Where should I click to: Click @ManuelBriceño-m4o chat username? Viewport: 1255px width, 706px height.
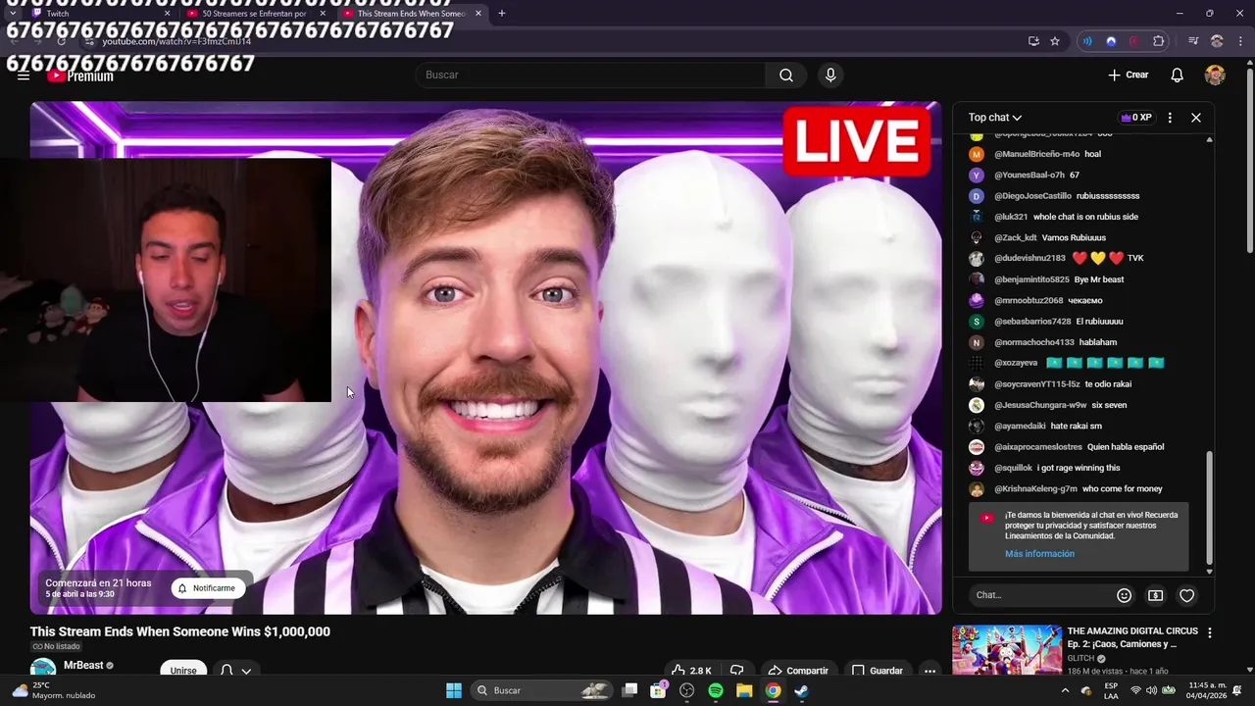click(x=1036, y=154)
